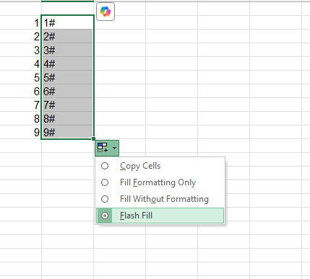
Task: Click the cell with number 4
Action: tap(21, 63)
